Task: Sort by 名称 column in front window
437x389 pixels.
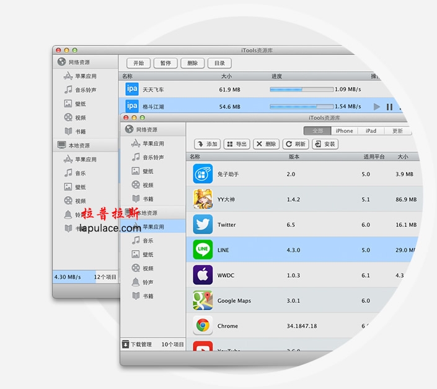Action: pyautogui.click(x=195, y=156)
